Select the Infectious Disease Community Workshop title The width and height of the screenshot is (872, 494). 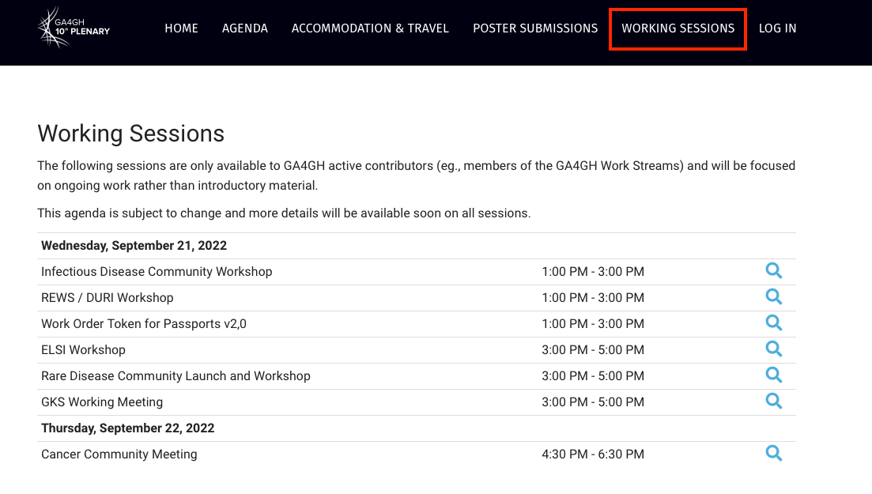pyautogui.click(x=157, y=272)
